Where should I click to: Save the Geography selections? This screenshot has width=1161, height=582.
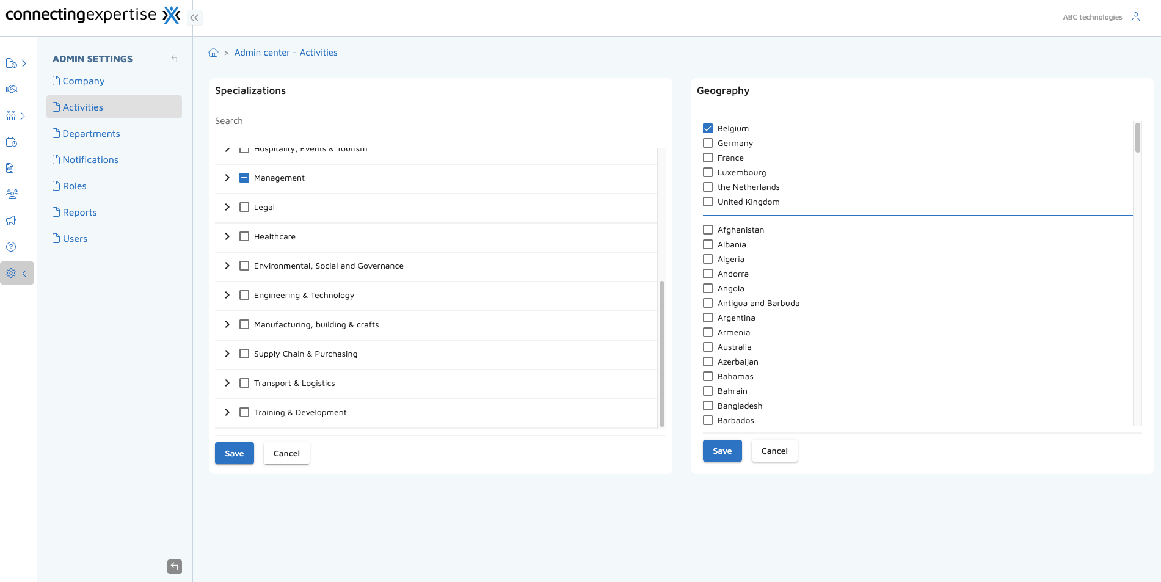(x=722, y=451)
